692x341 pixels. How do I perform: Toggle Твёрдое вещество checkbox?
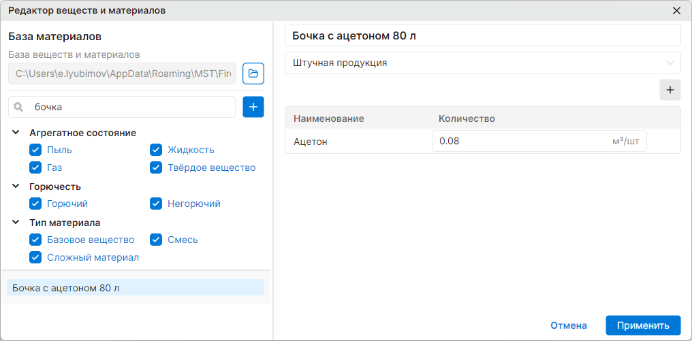coord(156,167)
